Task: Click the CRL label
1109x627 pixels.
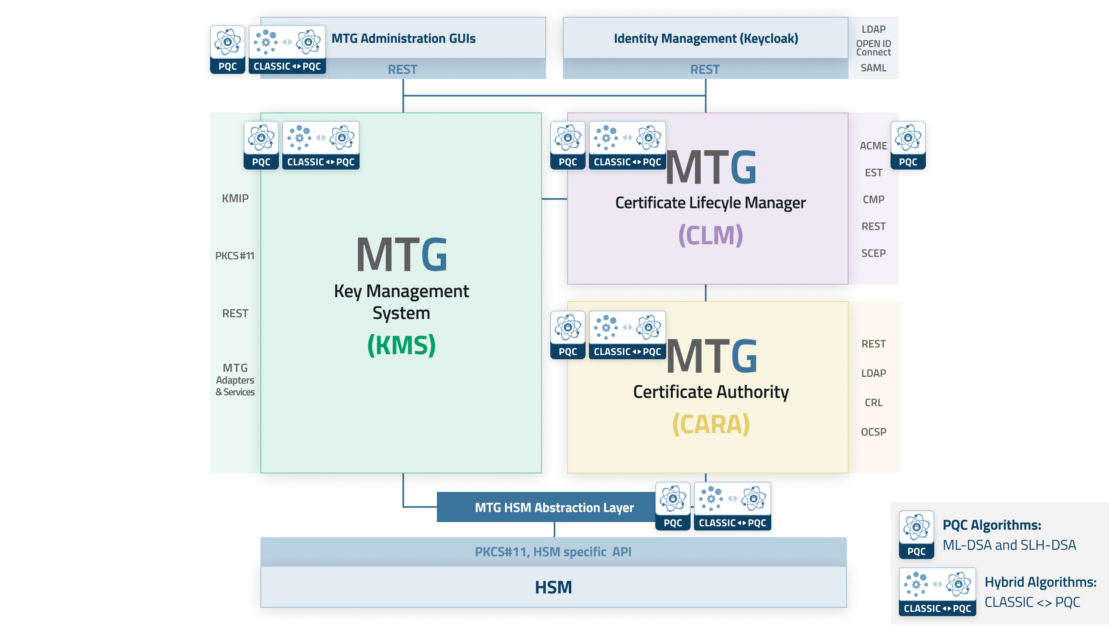Action: [873, 402]
